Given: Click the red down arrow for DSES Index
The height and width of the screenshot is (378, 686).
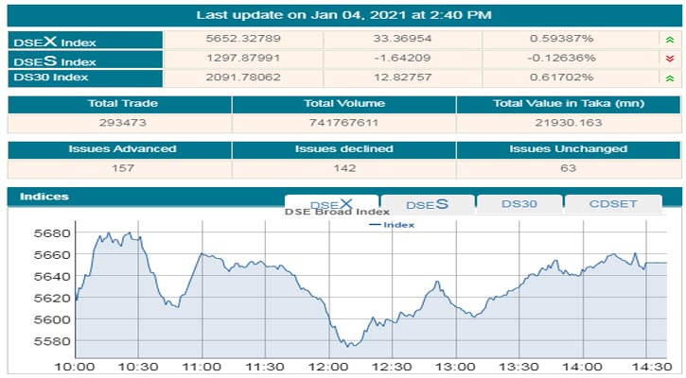Looking at the screenshot, I should click(x=670, y=58).
